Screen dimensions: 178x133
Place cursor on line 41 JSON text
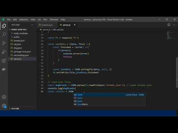point(71,92)
